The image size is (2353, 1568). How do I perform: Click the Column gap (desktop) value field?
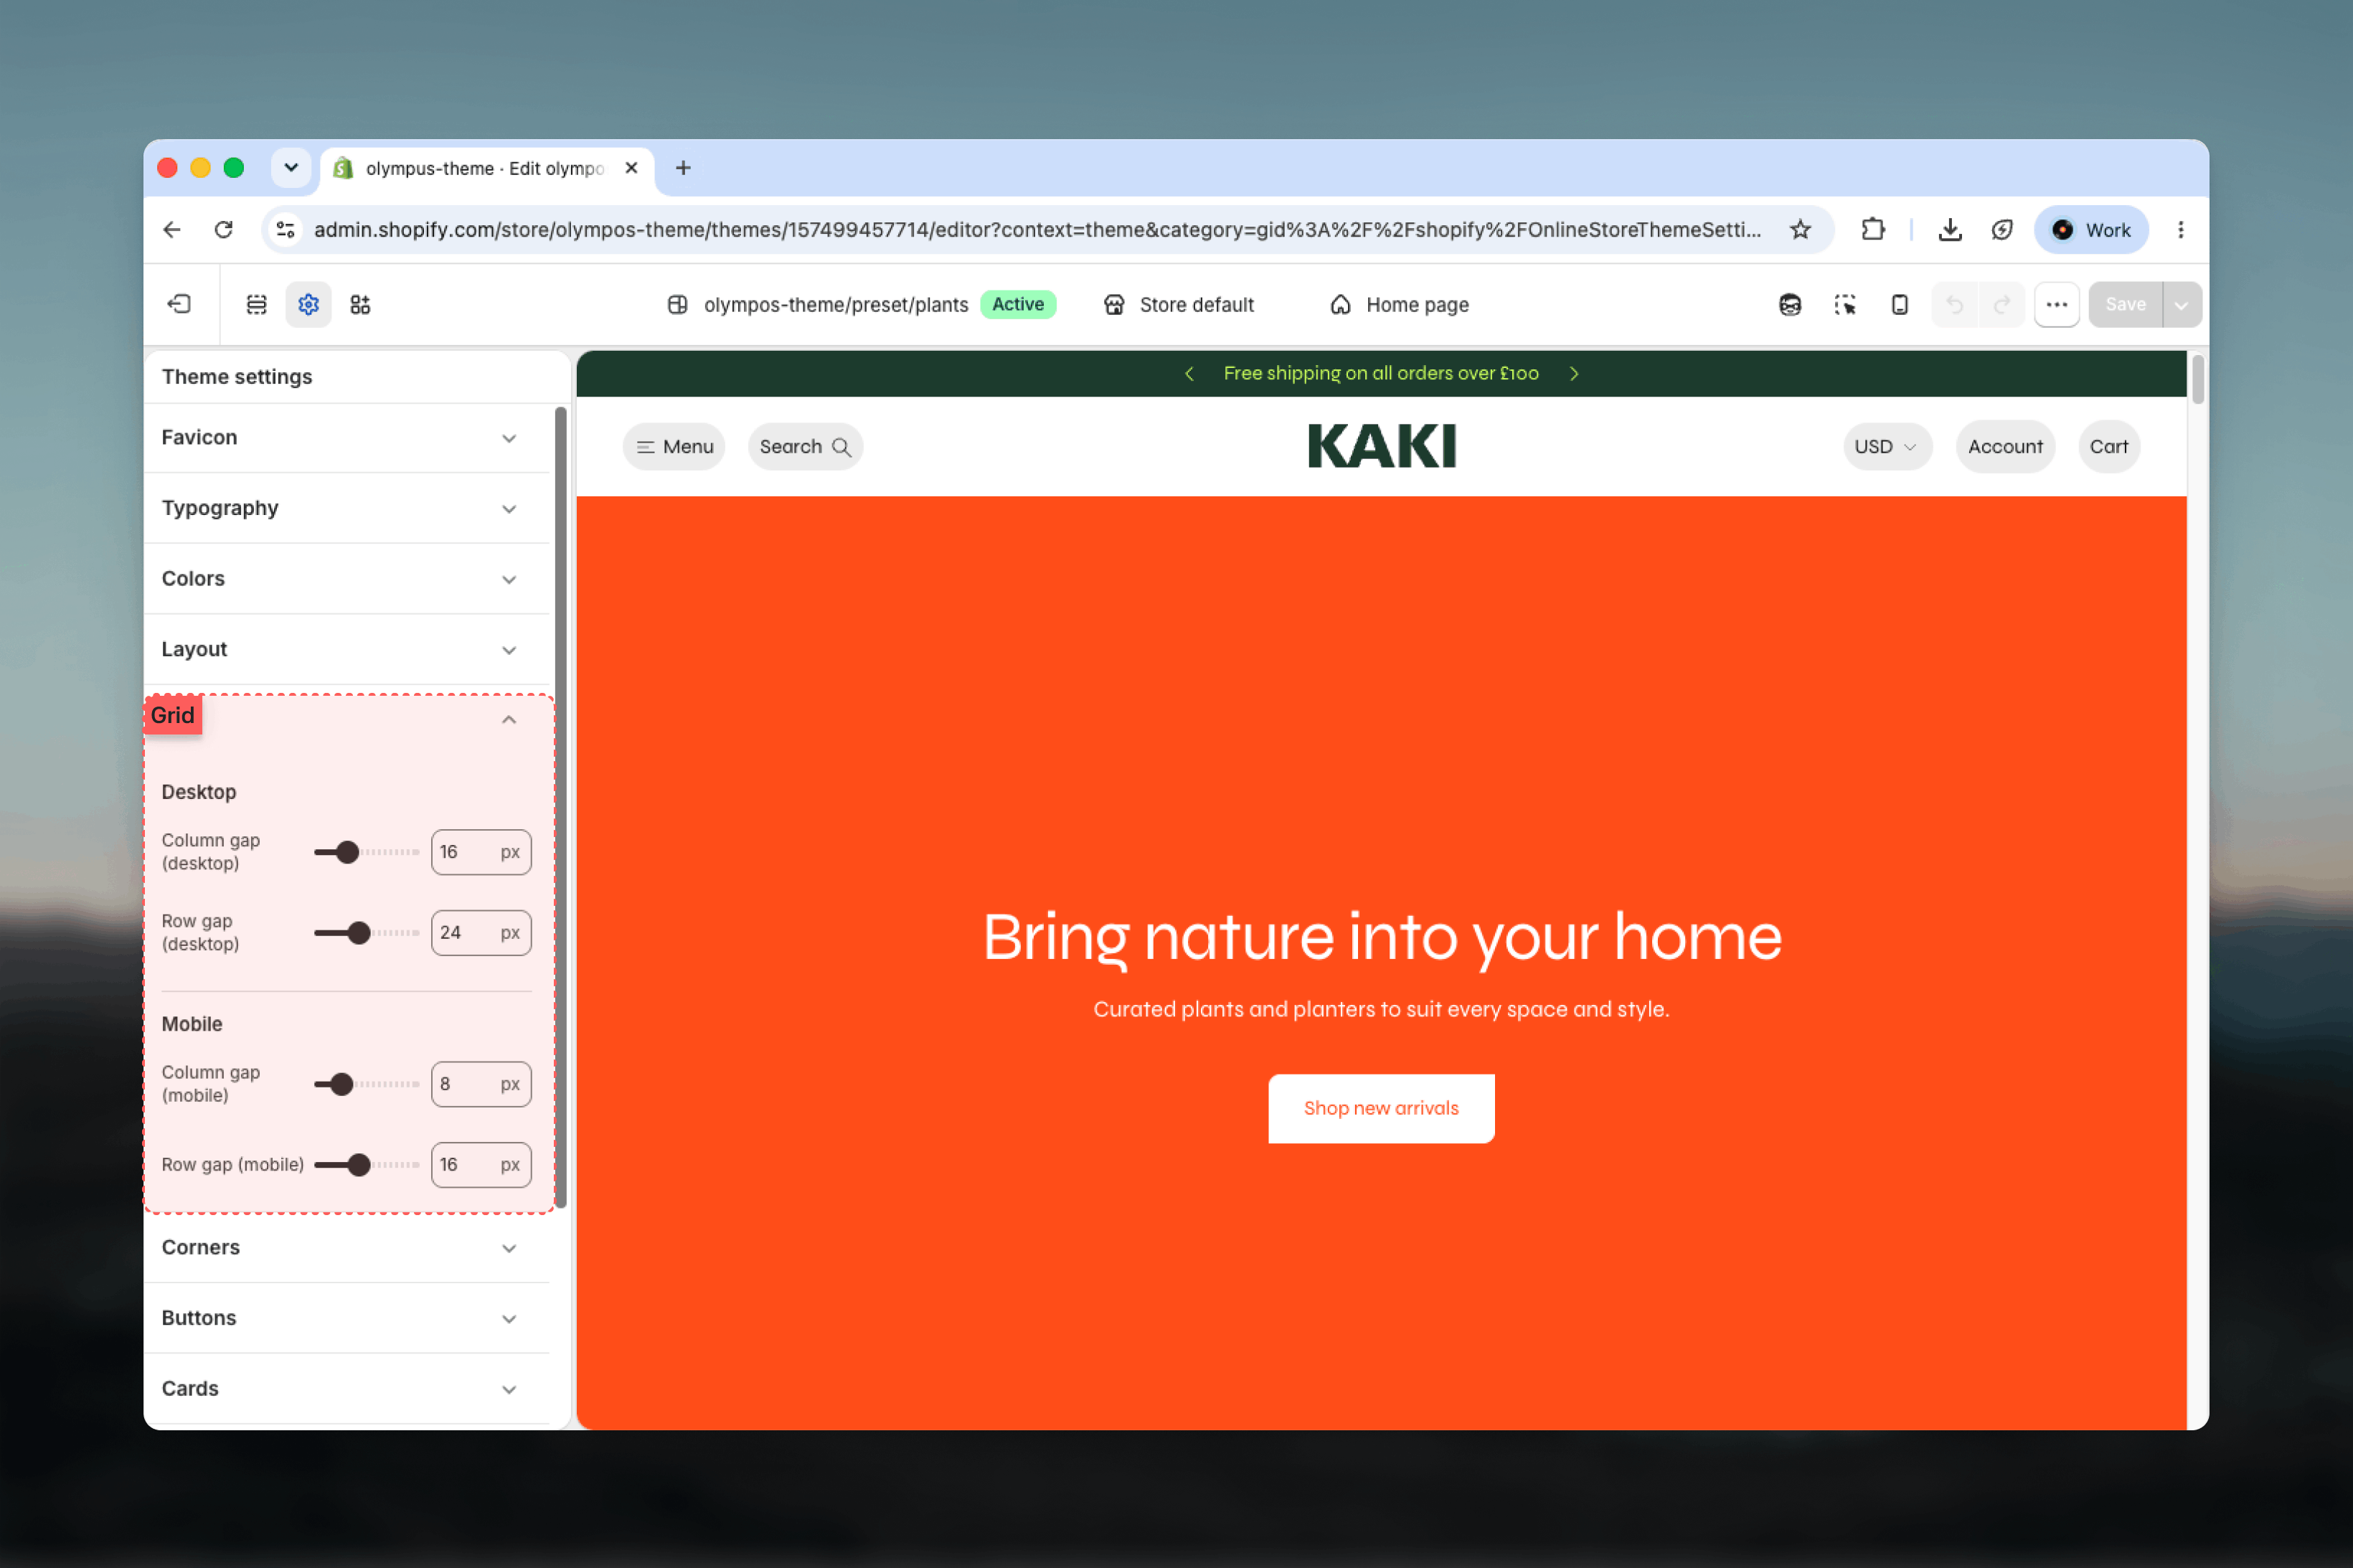[x=481, y=852]
